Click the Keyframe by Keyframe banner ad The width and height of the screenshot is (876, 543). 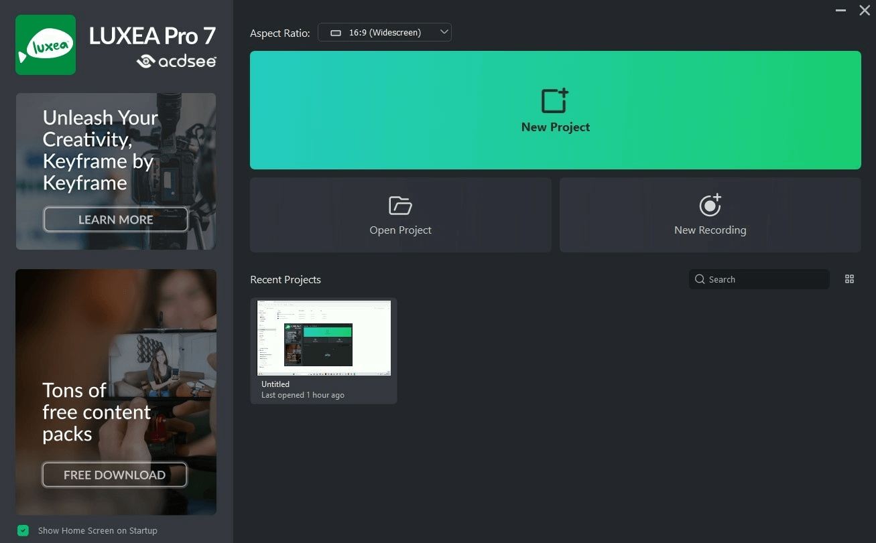tap(115, 154)
